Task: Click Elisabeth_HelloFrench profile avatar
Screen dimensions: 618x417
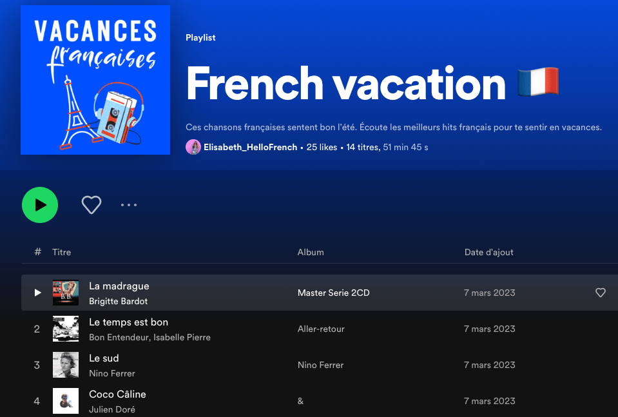Action: pos(193,147)
